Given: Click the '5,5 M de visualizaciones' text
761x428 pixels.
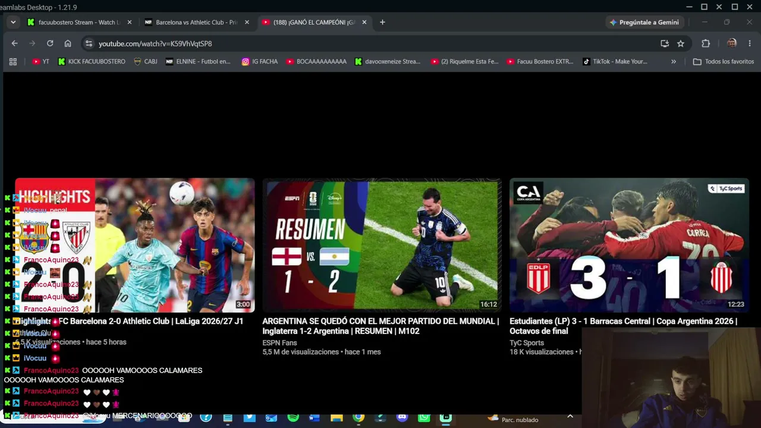Looking at the screenshot, I should click(301, 352).
